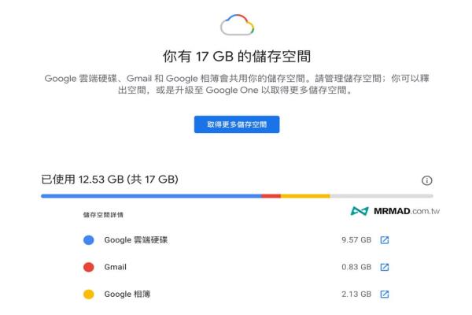The height and width of the screenshot is (315, 472).
Task: Open the storage info circle icon
Action: pyautogui.click(x=426, y=180)
